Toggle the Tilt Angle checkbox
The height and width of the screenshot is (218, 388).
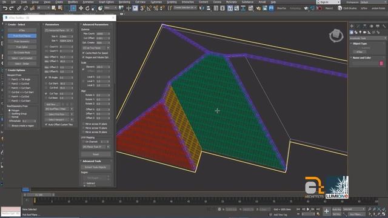click(46, 78)
